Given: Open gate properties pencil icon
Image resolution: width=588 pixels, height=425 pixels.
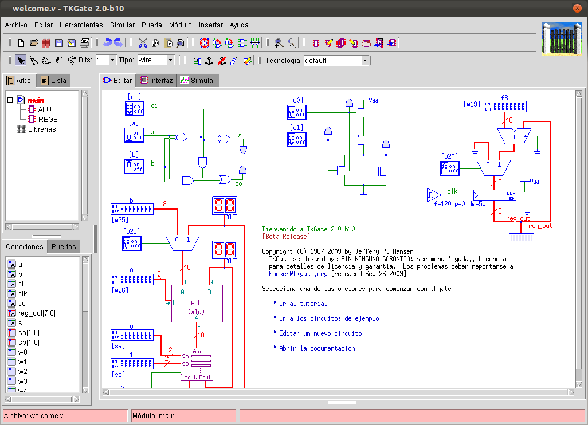Looking at the screenshot, I should [246, 60].
